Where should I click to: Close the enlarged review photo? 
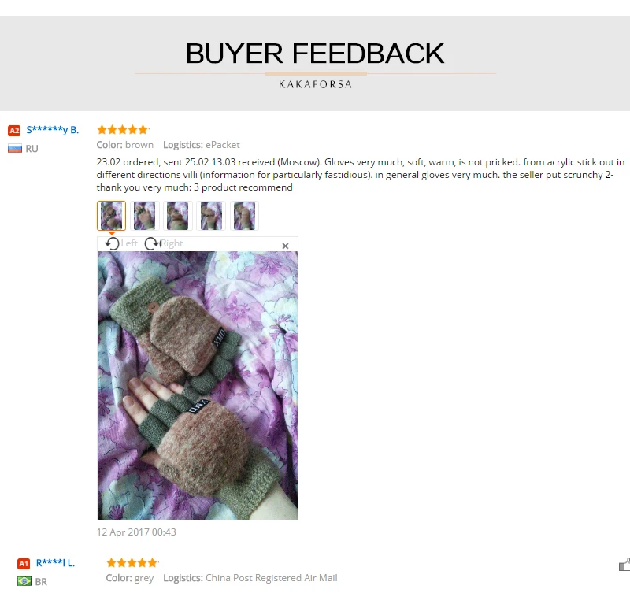point(285,246)
